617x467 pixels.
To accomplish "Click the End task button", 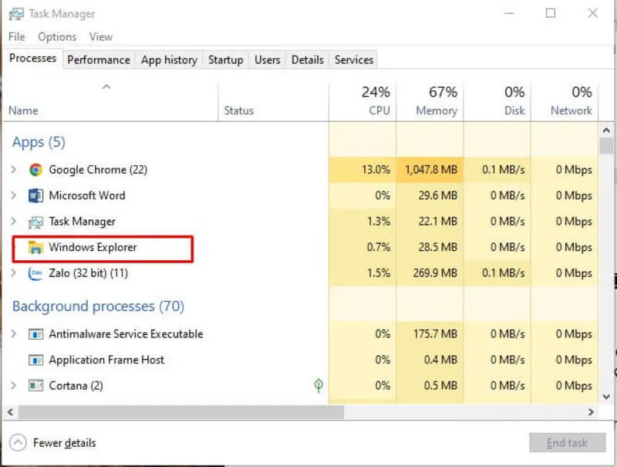I will [x=567, y=443].
